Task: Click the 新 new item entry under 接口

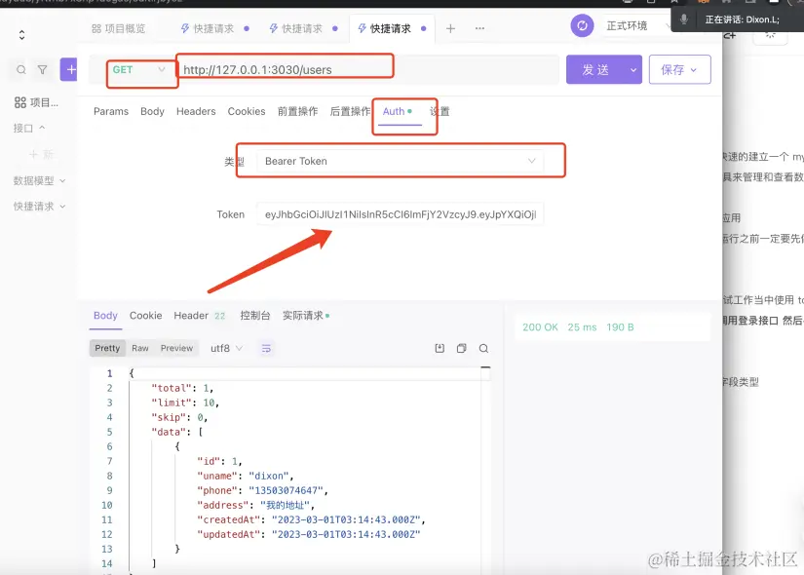Action: point(42,154)
